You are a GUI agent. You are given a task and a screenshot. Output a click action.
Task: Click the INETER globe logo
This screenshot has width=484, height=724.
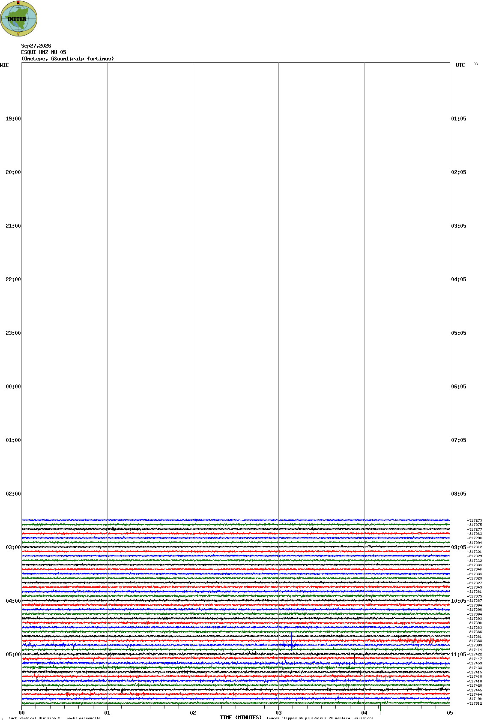point(19,18)
